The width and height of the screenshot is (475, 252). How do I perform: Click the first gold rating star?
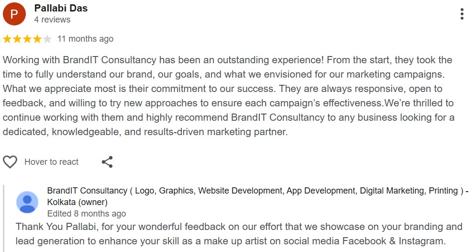click(x=8, y=39)
